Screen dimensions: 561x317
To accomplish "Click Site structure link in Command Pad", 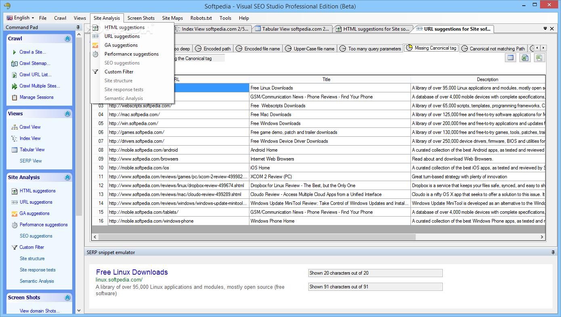I will [32, 259].
